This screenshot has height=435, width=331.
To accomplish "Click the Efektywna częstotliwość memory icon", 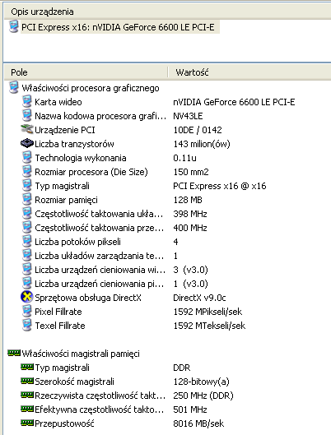I will [27, 409].
